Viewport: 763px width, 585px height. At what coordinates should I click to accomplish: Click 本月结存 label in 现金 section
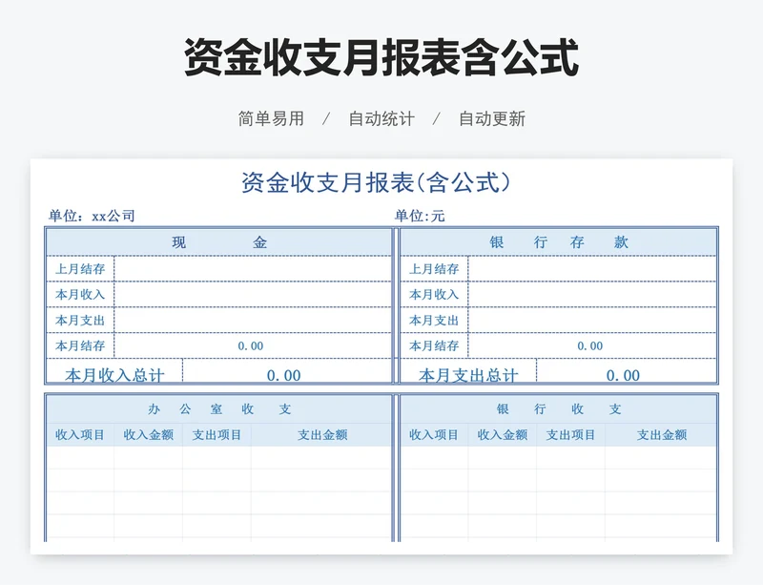click(x=80, y=345)
